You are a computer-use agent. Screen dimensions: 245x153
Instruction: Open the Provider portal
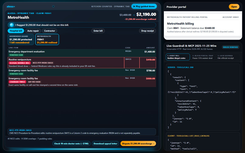(234, 7)
